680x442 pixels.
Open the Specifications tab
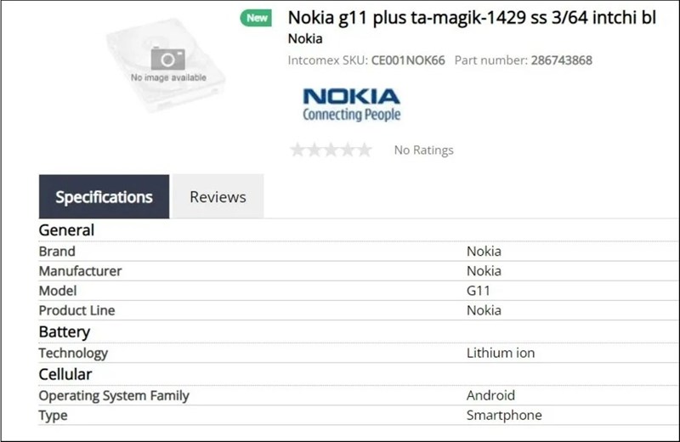pyautogui.click(x=104, y=197)
